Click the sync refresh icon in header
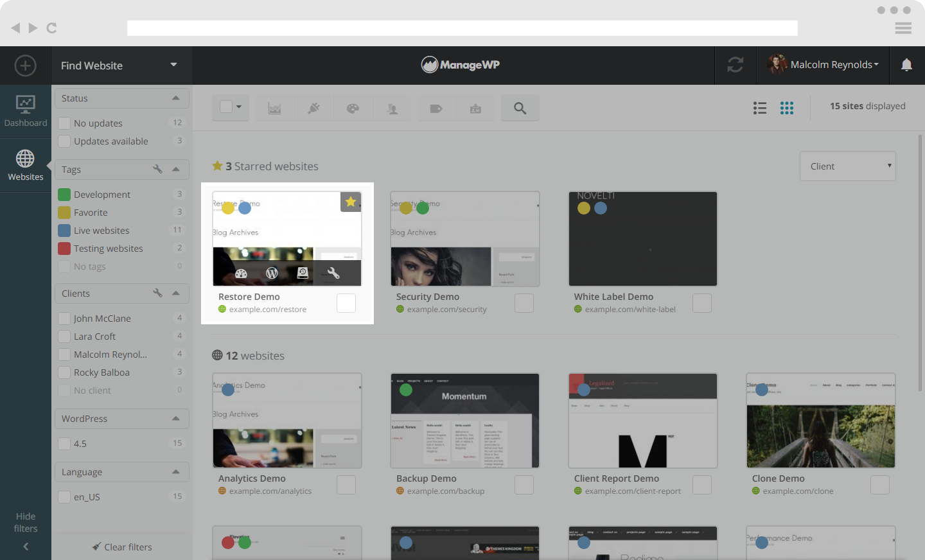 736,65
